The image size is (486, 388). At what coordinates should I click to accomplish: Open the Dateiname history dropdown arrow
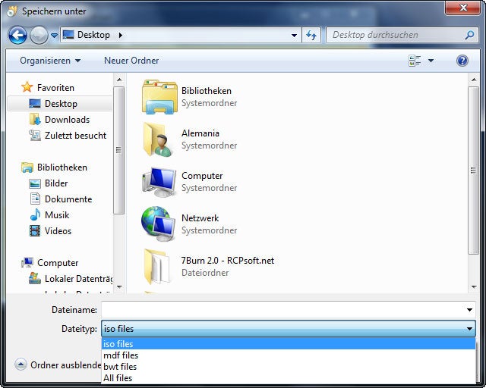(469, 310)
